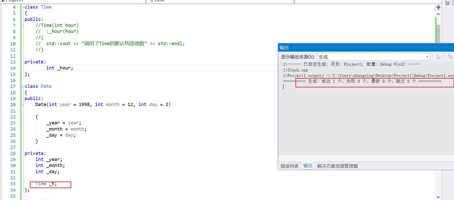This screenshot has height=200, width=454.
Task: Click the declaration 'int _day;' on line 31
Action: tap(47, 172)
